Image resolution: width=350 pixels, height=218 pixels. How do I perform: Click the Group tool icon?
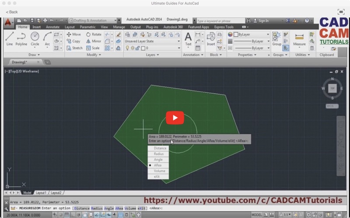pos(277,37)
